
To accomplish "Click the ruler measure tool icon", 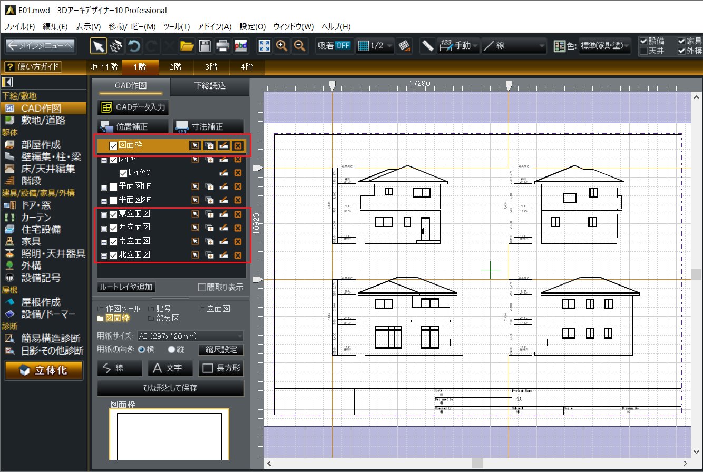I will [427, 46].
